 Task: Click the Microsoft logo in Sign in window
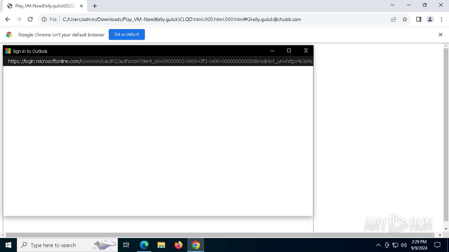[8, 51]
